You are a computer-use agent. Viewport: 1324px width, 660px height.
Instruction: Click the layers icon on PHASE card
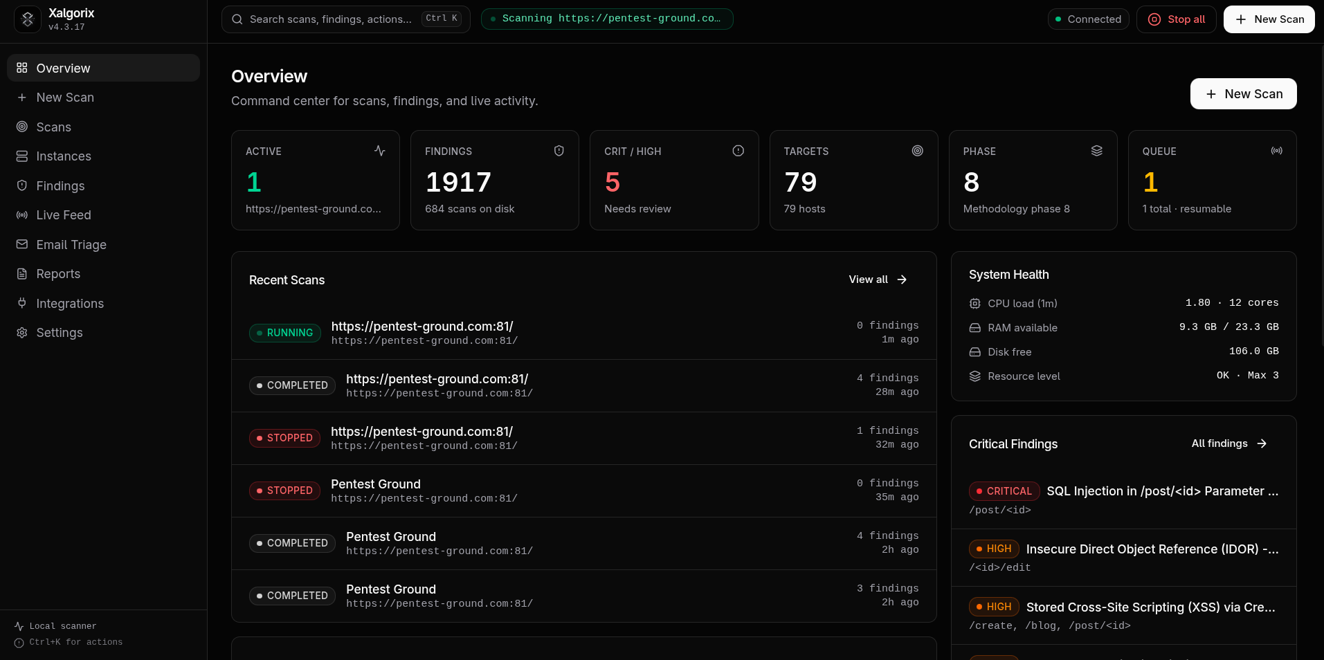click(x=1097, y=150)
